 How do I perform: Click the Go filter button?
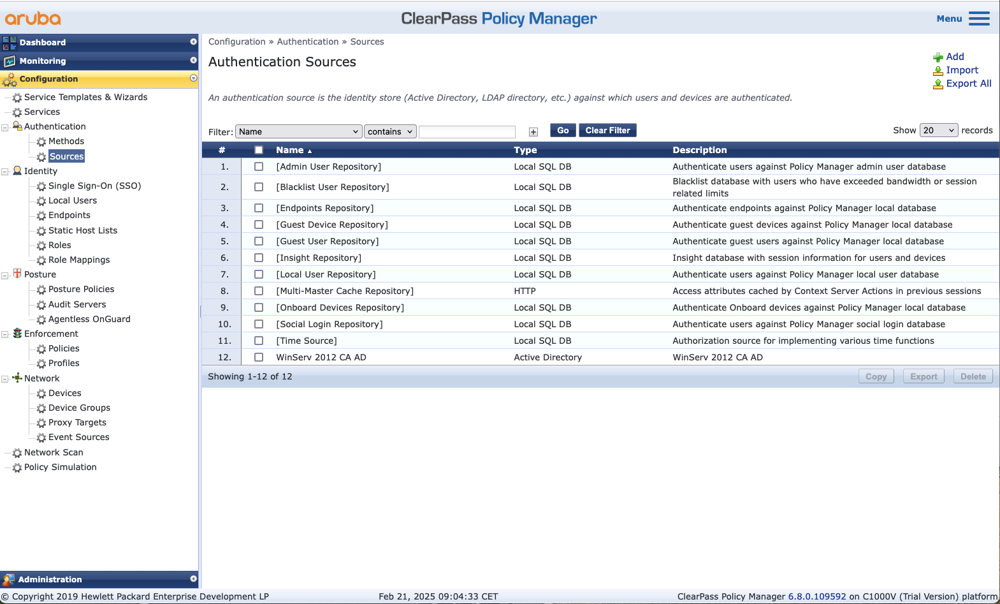coord(563,130)
